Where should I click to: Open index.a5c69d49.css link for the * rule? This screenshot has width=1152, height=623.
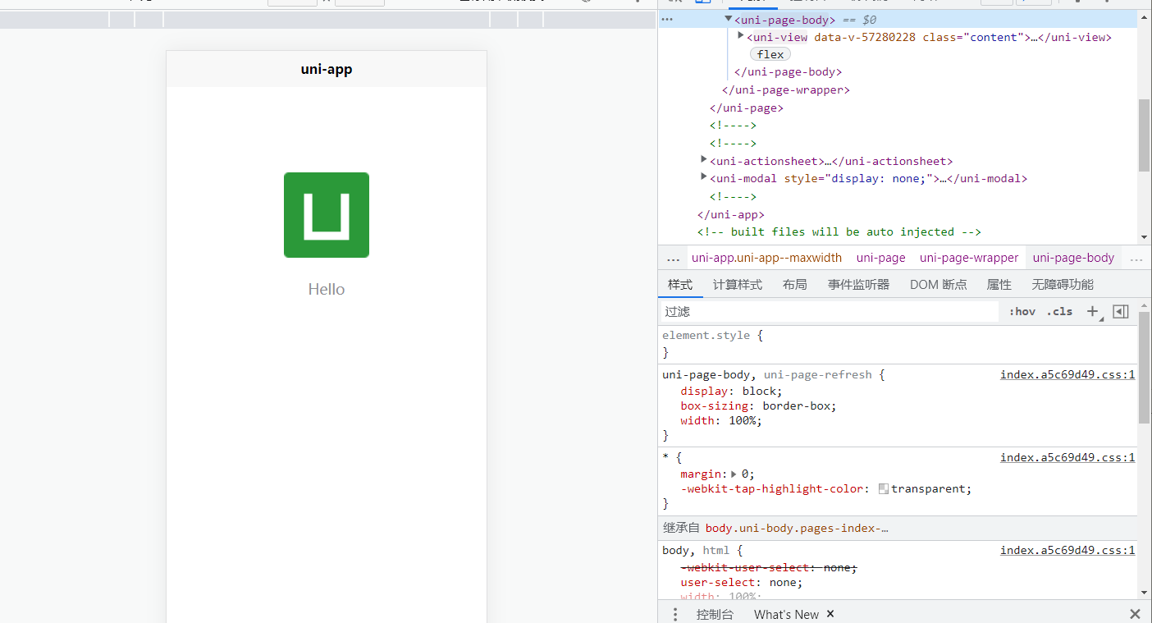1067,458
